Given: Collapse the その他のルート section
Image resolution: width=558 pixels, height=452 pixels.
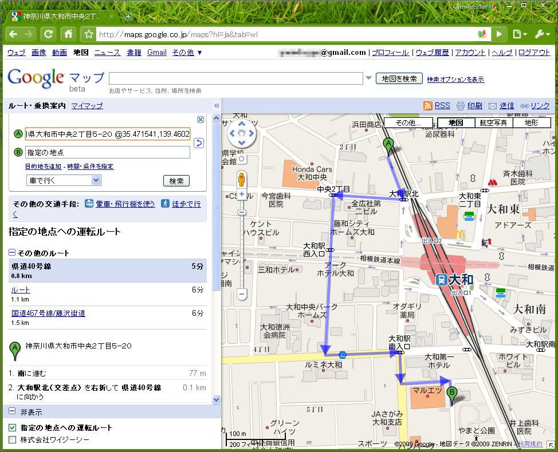Looking at the screenshot, I should click(x=12, y=253).
